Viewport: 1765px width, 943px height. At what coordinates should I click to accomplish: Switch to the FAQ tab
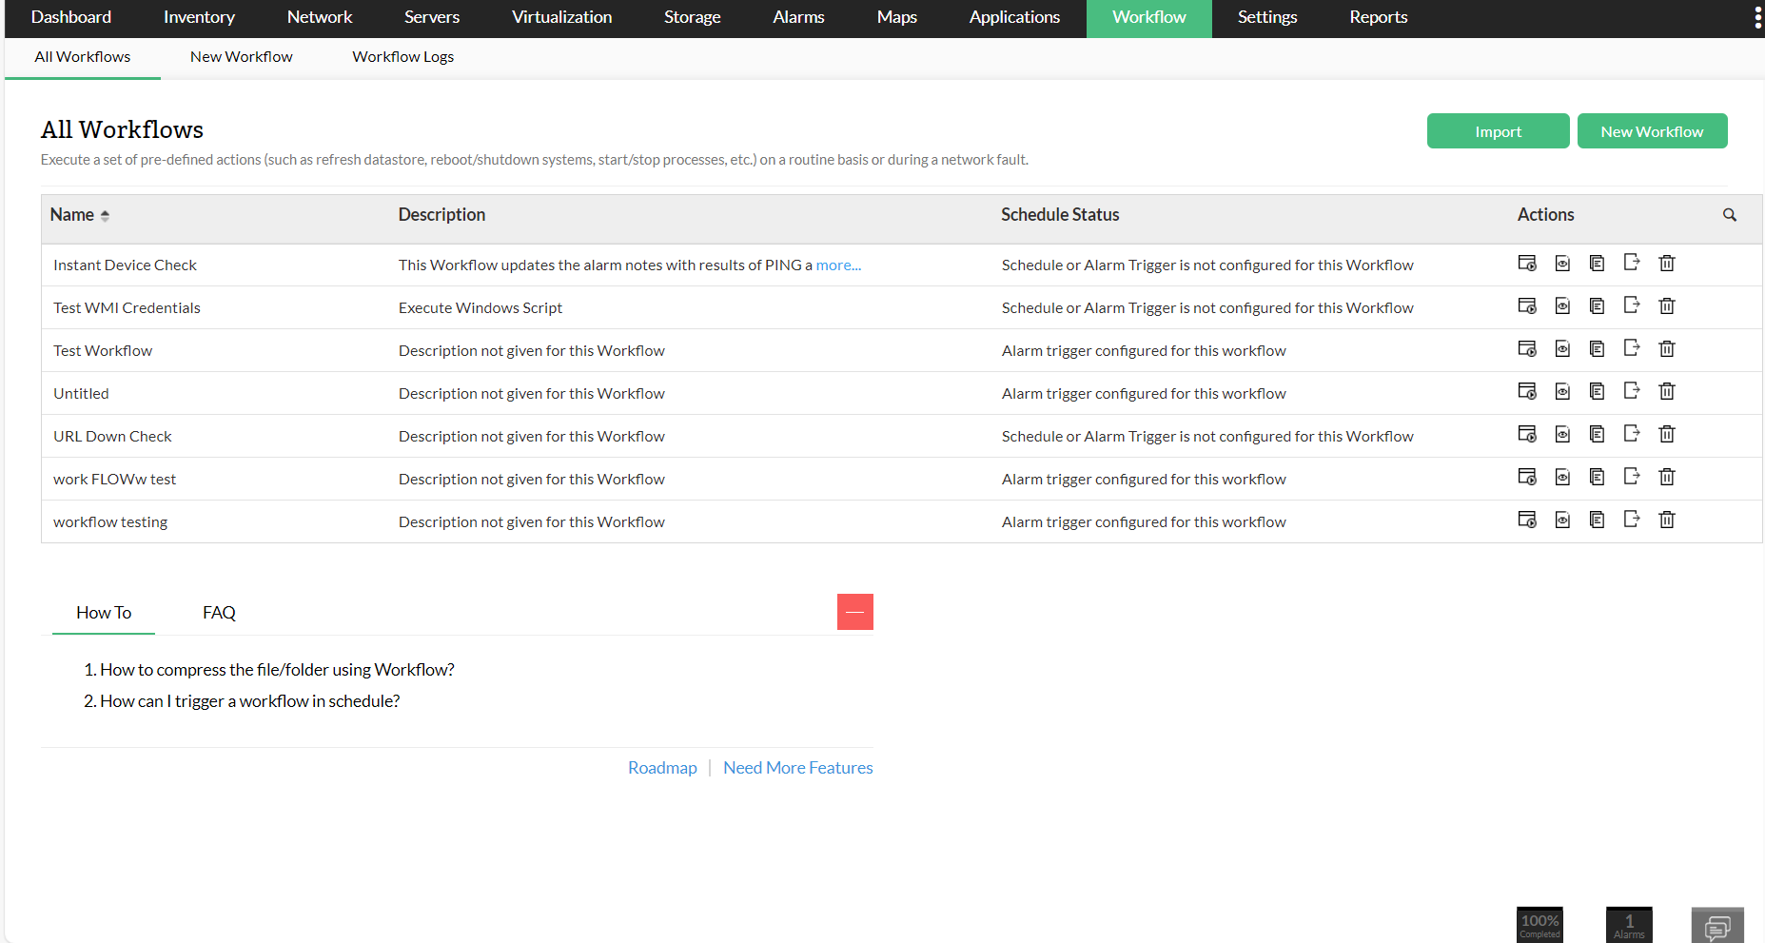click(218, 612)
